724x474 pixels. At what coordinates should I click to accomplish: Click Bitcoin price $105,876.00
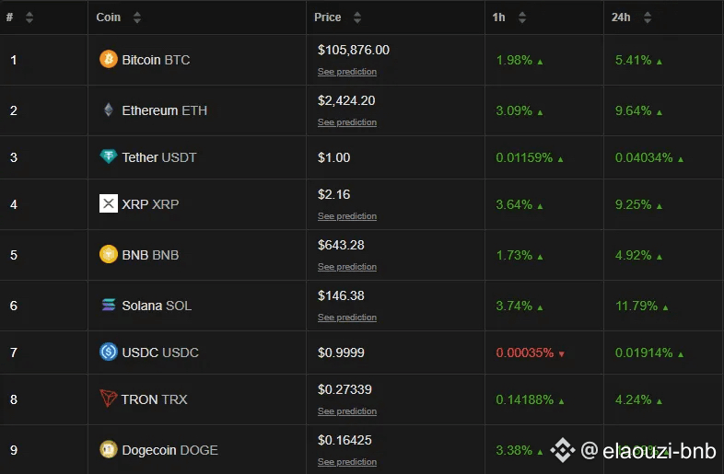pyautogui.click(x=354, y=50)
